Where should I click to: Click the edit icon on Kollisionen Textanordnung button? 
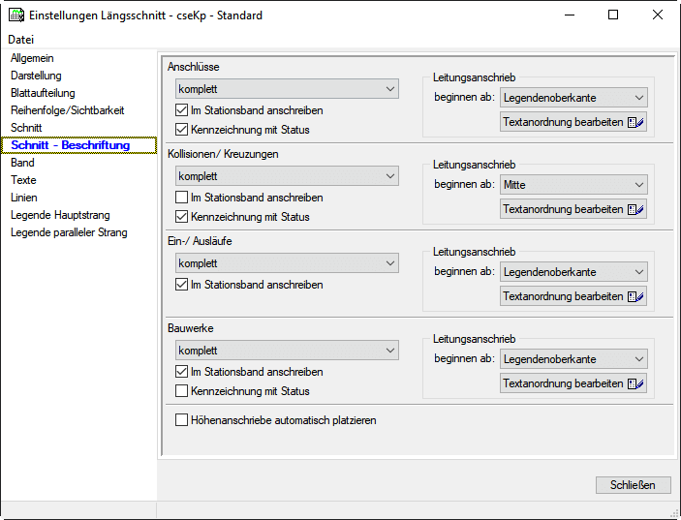[635, 209]
